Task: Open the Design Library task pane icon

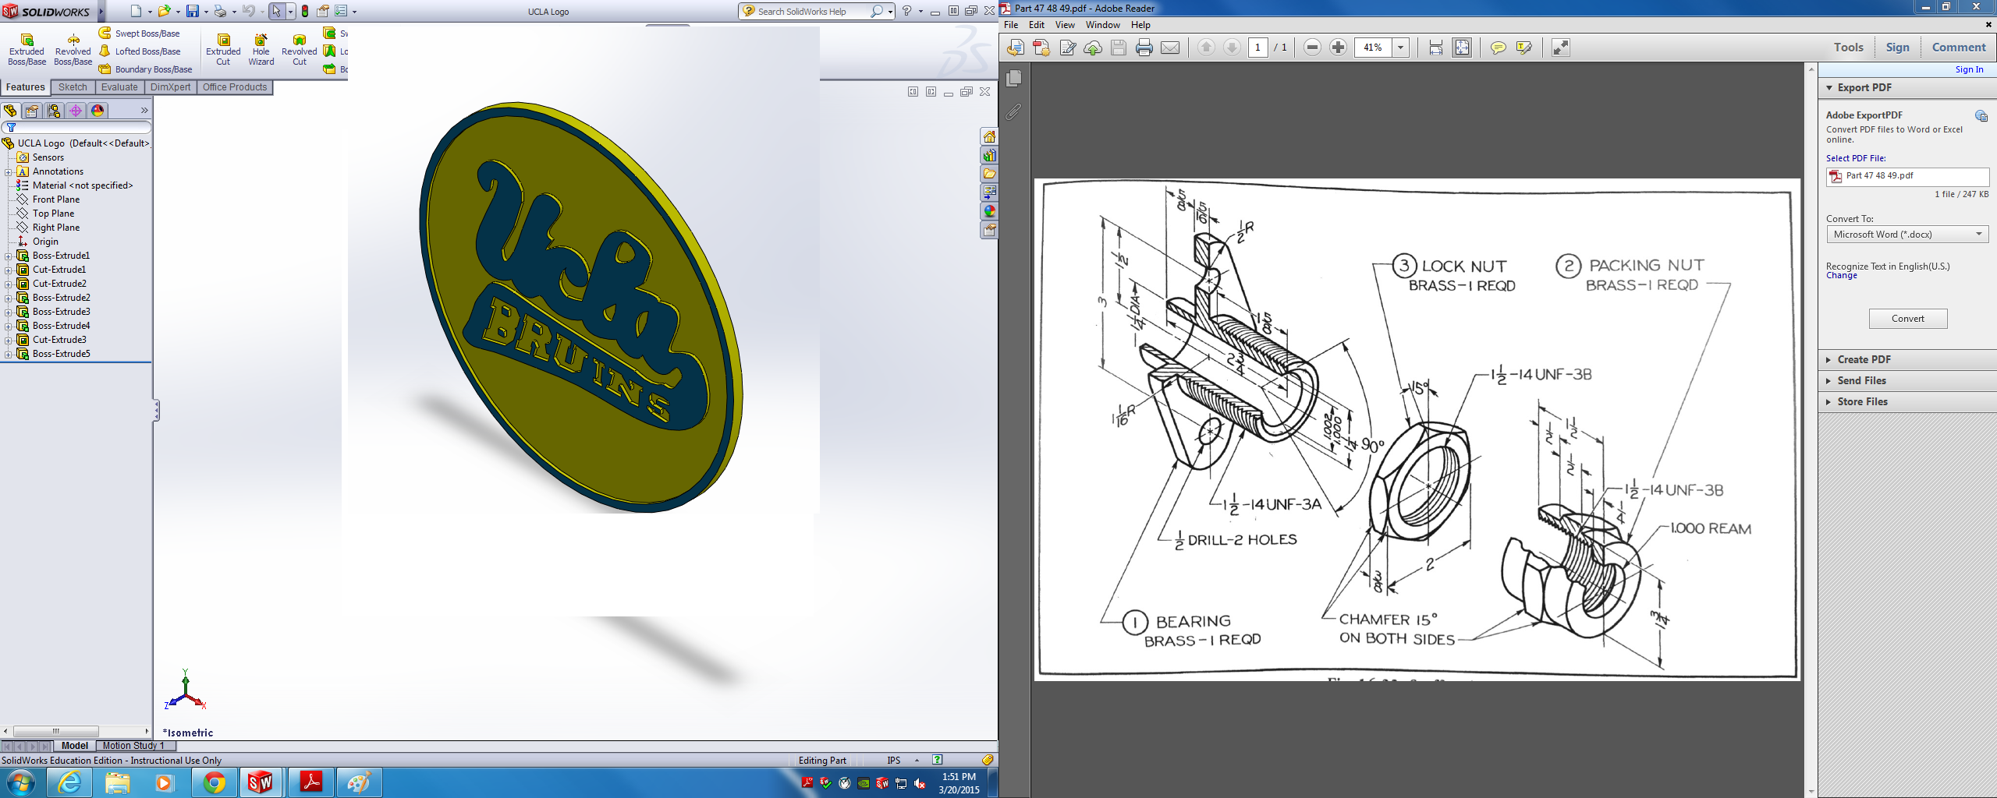Action: click(989, 156)
